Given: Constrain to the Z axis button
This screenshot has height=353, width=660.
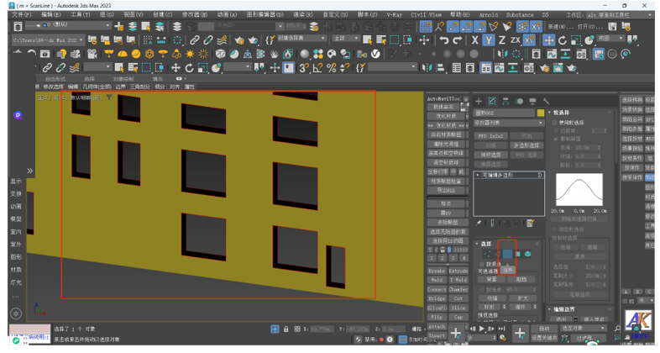Looking at the screenshot, I should click(502, 40).
